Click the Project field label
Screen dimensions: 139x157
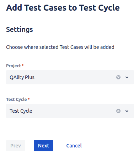pyautogui.click(x=14, y=66)
